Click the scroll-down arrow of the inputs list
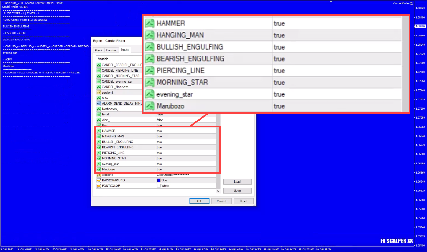 pos(218,191)
